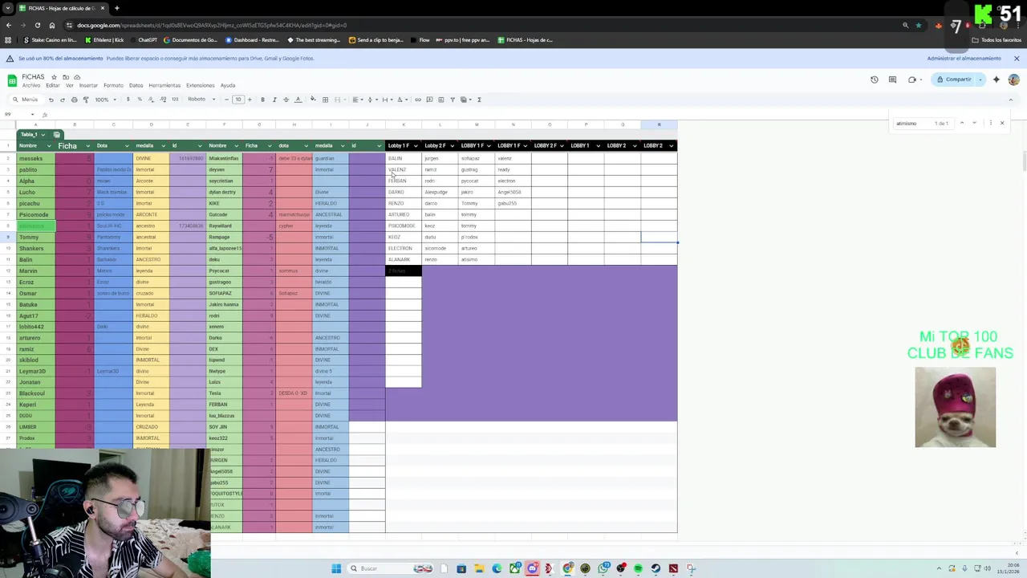Open Ficha column header dropdown
The image size is (1027, 578).
click(x=87, y=146)
